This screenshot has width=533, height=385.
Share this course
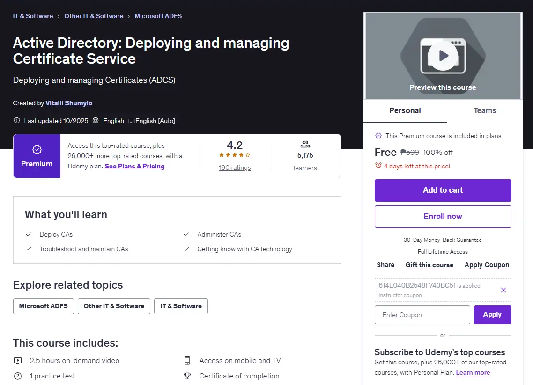point(385,265)
